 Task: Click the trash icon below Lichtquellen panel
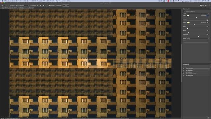click(x=208, y=118)
